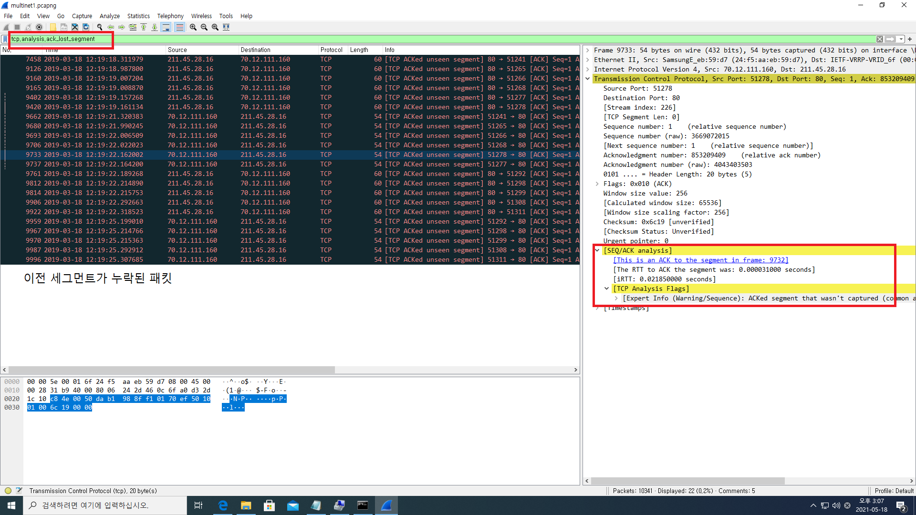Click Zoom in on packet text icon
The image size is (916, 515).
point(193,27)
